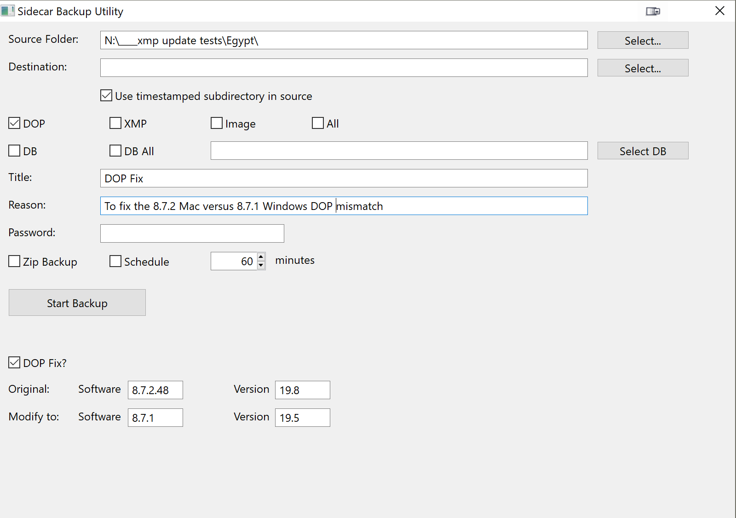
Task: Start the backup process
Action: tap(77, 303)
